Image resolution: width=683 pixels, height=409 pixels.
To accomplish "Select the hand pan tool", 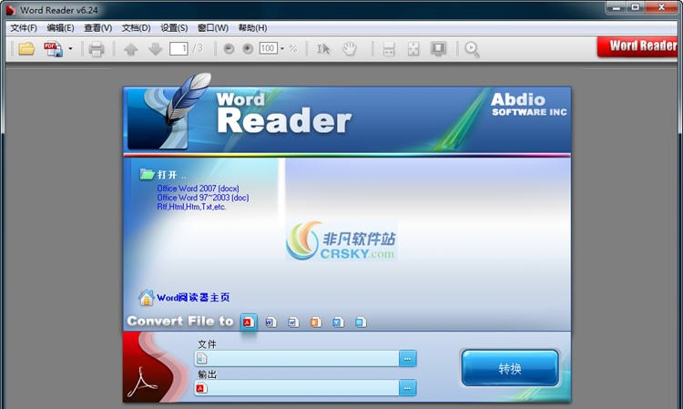I will [x=350, y=49].
